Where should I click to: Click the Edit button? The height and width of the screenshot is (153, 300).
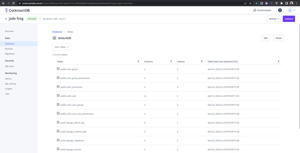(x=266, y=38)
